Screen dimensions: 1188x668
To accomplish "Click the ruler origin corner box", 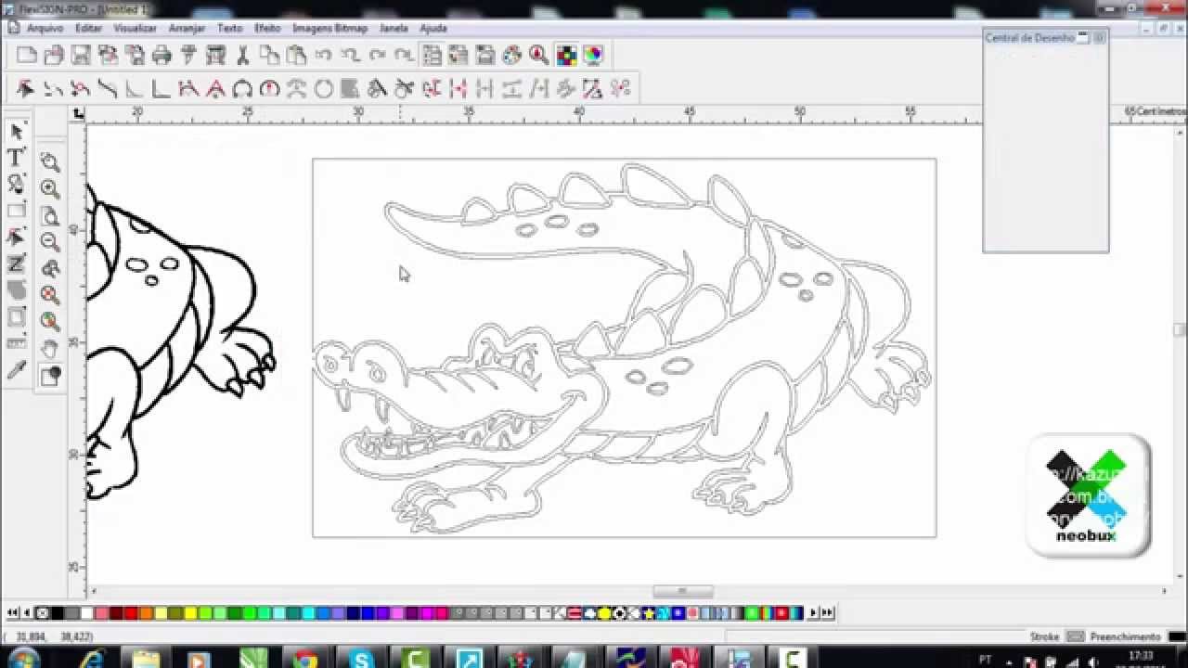I will point(78,113).
